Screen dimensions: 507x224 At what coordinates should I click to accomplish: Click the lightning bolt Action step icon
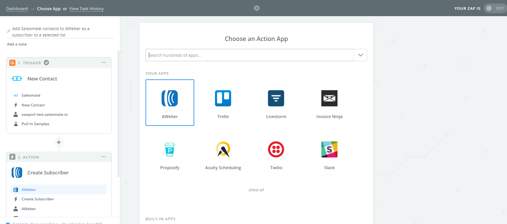tap(12, 157)
